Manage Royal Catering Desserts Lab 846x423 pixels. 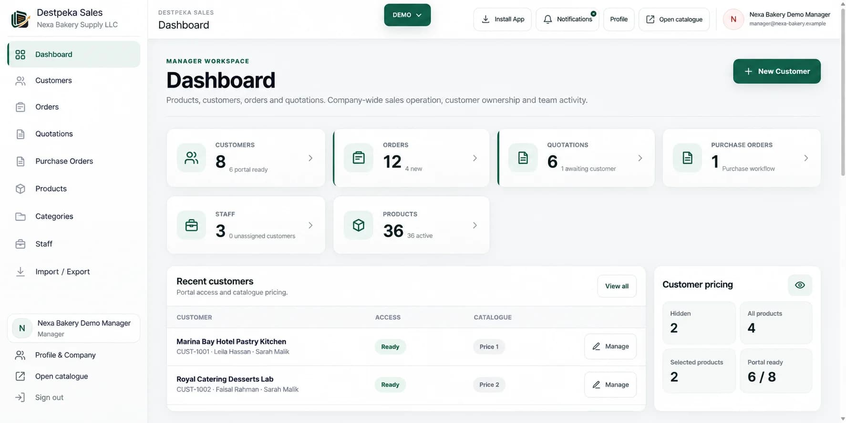pos(610,384)
